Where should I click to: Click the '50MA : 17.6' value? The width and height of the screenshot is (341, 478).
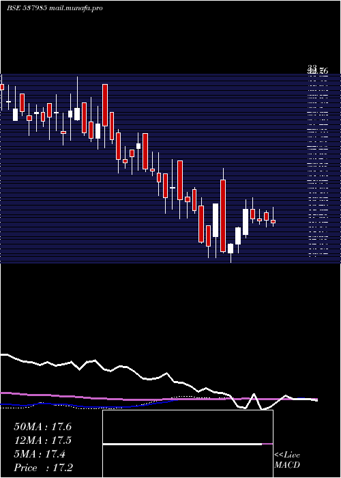pyautogui.click(x=42, y=427)
